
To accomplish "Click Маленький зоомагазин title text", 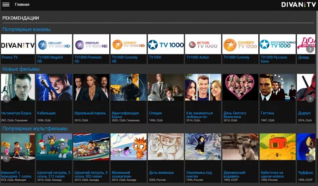I will tap(121, 174).
